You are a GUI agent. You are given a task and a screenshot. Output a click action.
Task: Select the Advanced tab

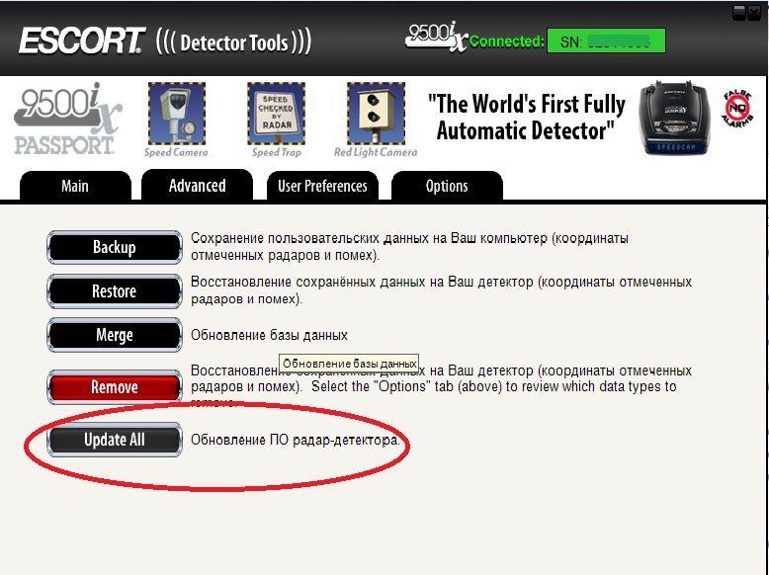197,186
